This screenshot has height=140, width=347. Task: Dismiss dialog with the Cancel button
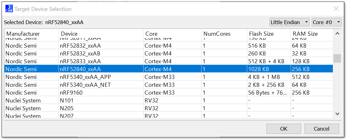[x=321, y=129]
